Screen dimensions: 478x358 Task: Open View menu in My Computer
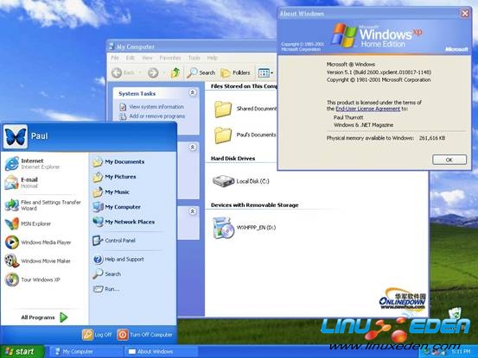(x=147, y=58)
